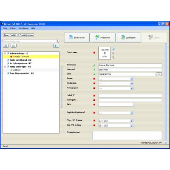Open the Explizite Liedtexte dropdown
Viewport: 170px width, 170px height.
132,113
